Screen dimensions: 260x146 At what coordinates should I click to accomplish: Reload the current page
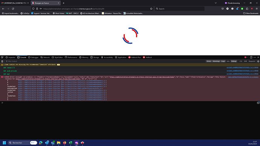(13, 9)
